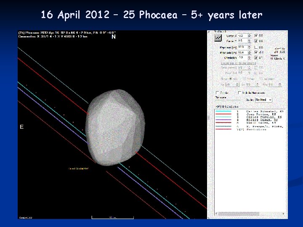Enable the Include Miss events checkbox
Screen dimensions: 303x227
point(239,93)
